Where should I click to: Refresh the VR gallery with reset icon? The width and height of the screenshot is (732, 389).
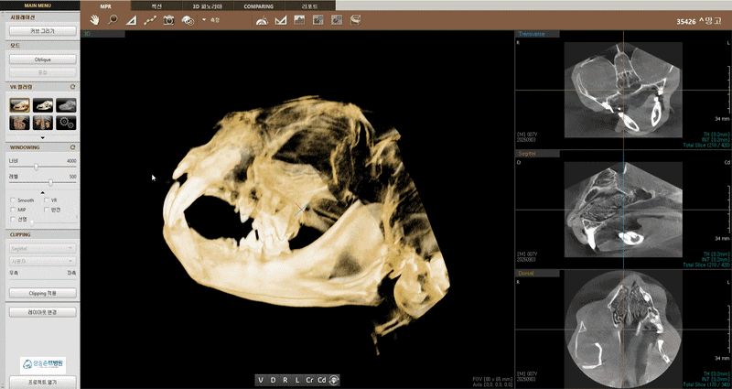(72, 87)
